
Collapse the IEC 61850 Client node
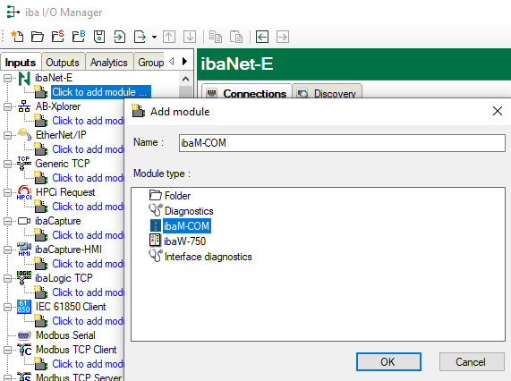pyautogui.click(x=7, y=307)
